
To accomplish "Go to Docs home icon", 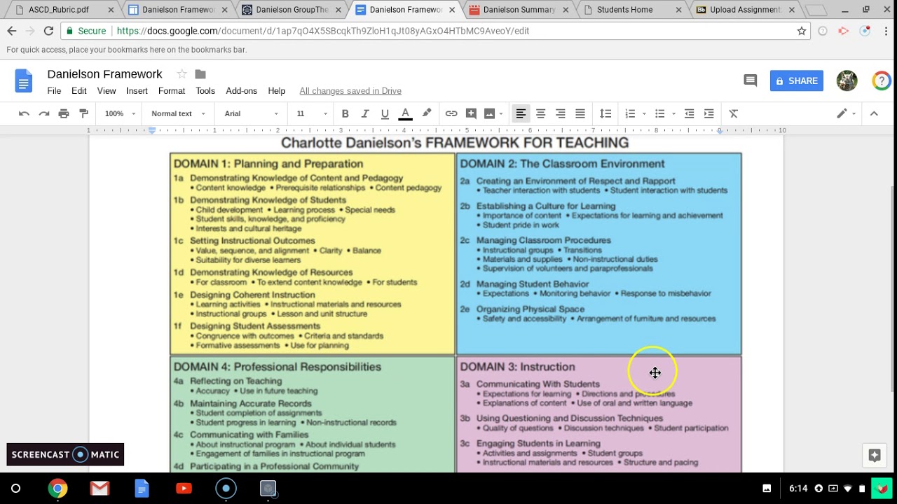I will point(24,81).
